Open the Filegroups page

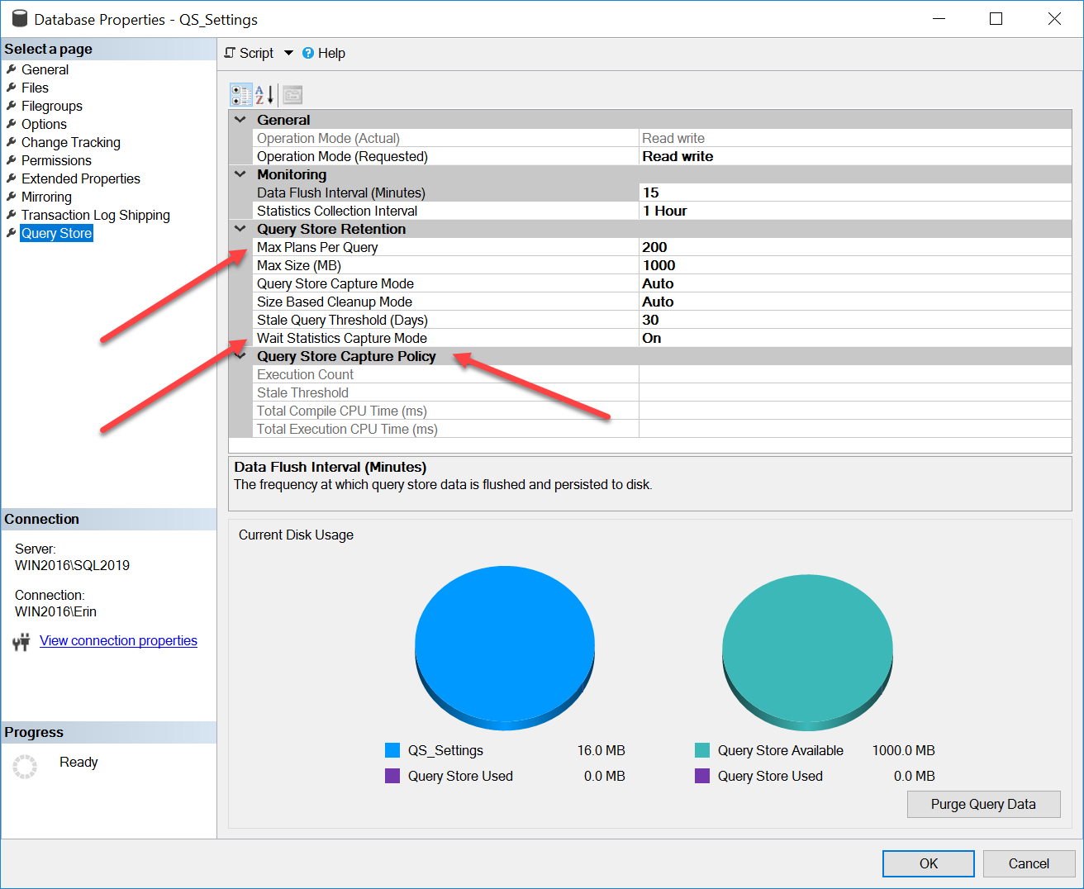(52, 106)
